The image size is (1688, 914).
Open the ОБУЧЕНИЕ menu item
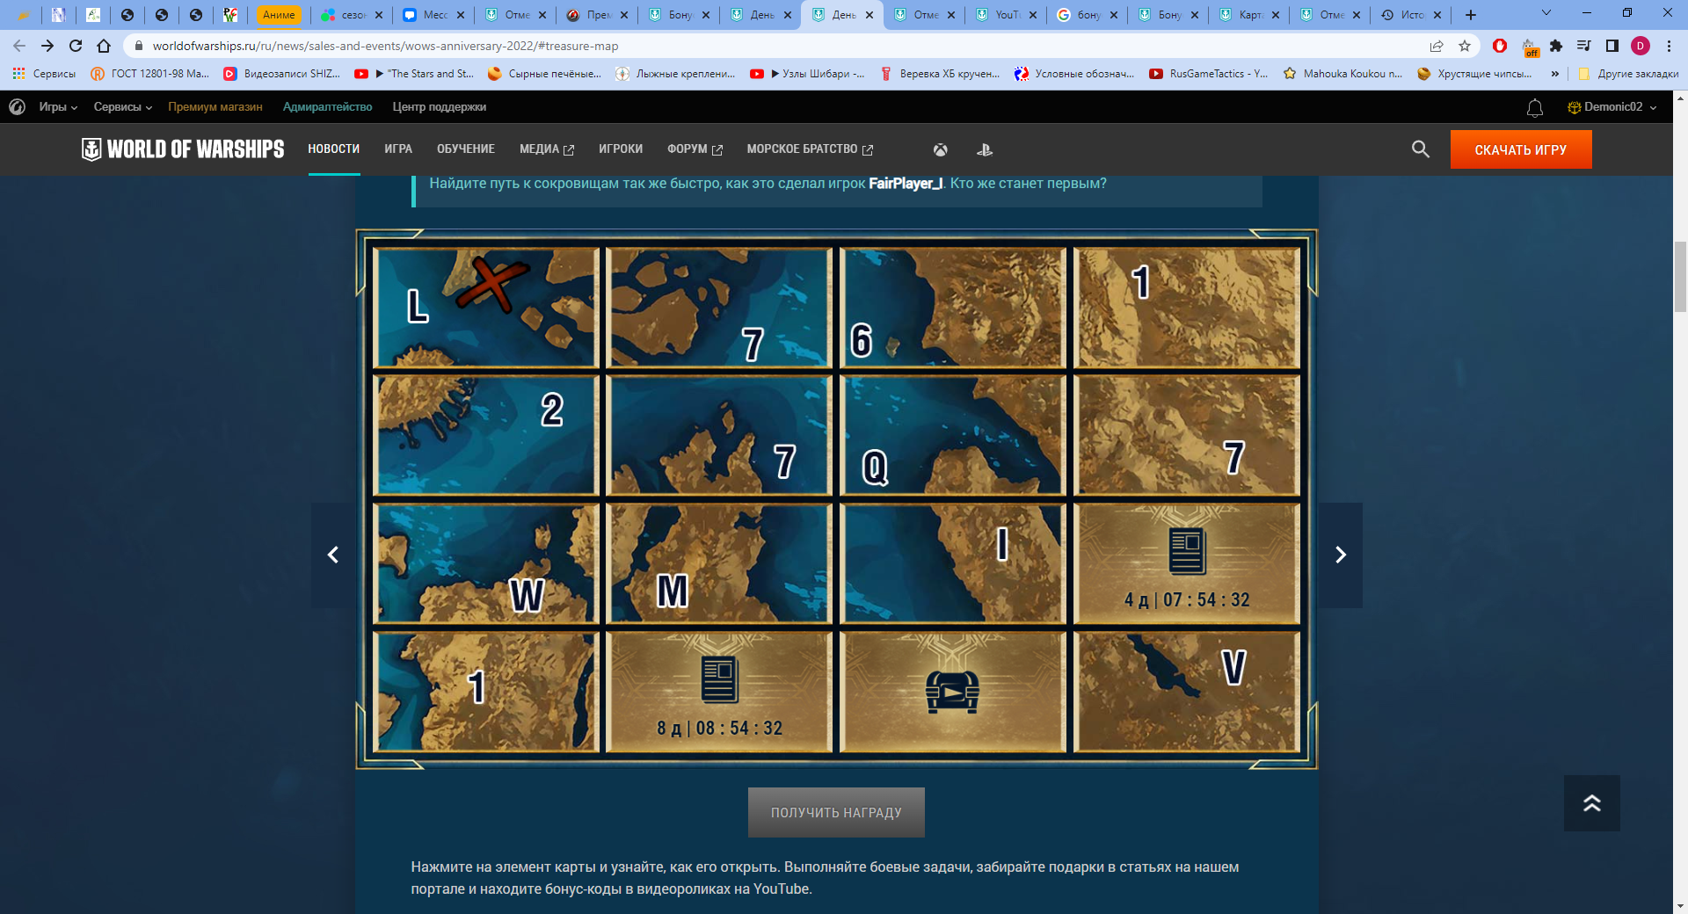point(465,149)
